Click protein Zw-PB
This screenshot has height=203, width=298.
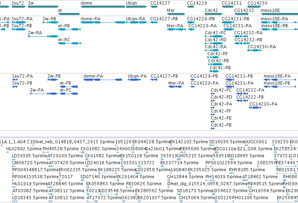53,80
